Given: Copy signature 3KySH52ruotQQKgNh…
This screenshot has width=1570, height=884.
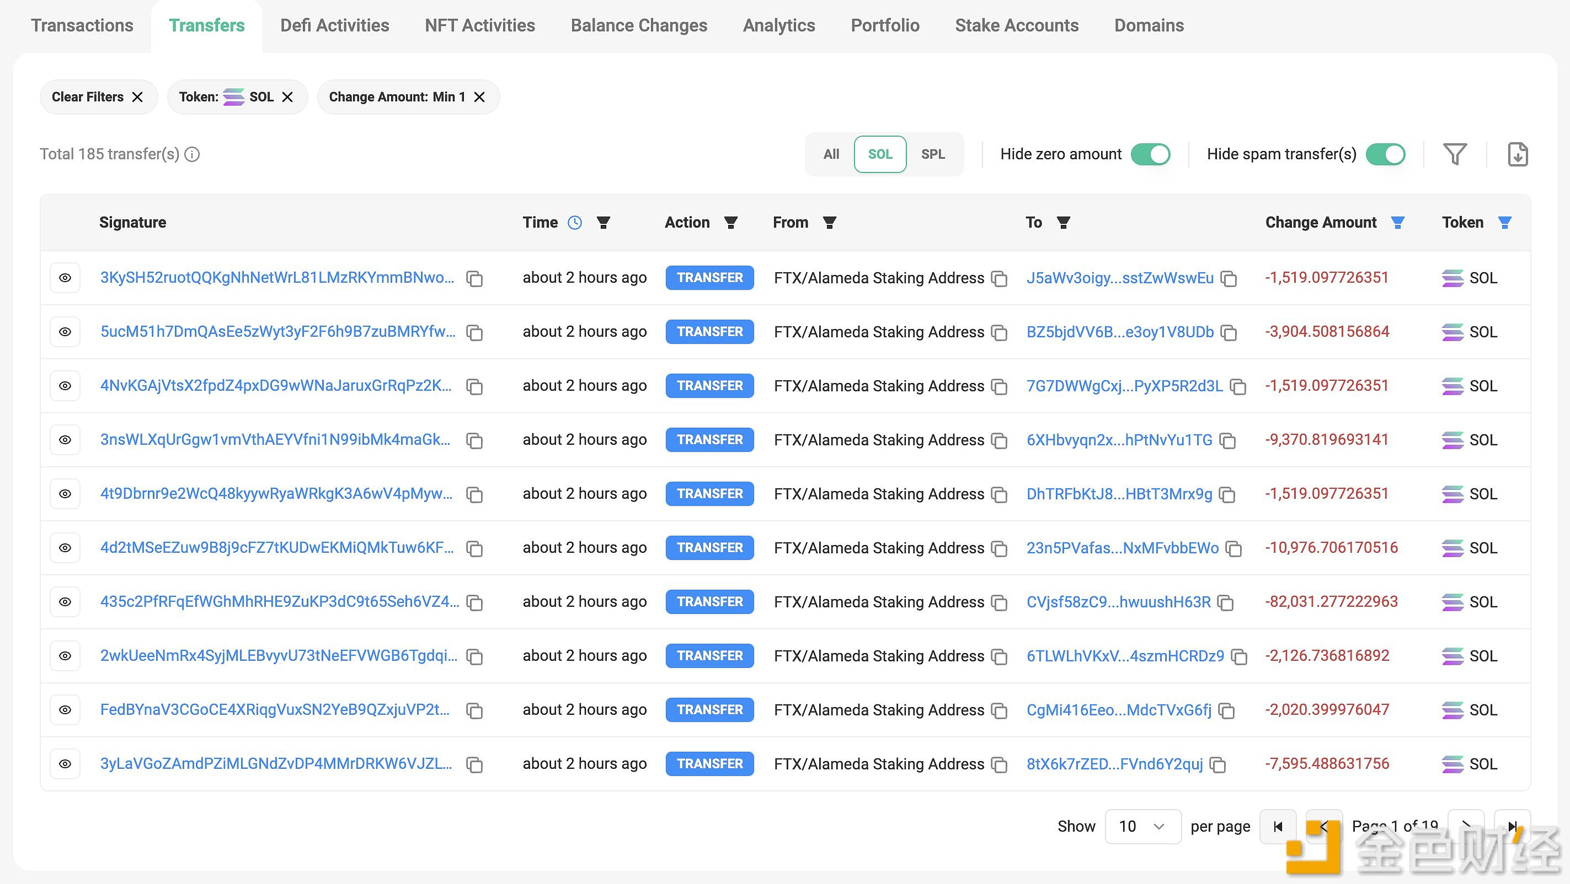Looking at the screenshot, I should click(474, 279).
